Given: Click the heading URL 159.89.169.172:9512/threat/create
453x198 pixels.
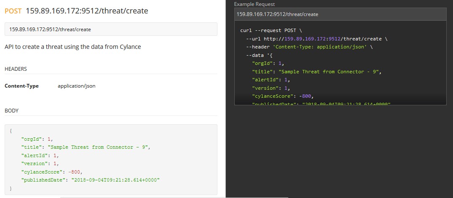Looking at the screenshot, I should [x=87, y=11].
